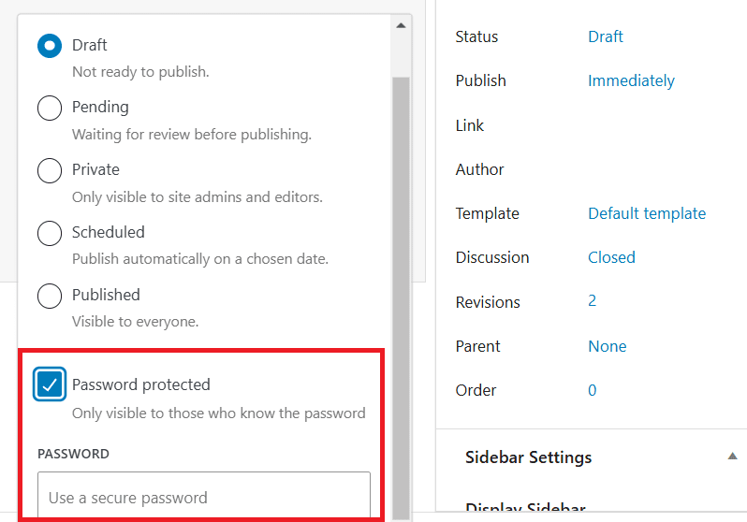This screenshot has width=747, height=522.
Task: Click the Author label
Action: [x=479, y=169]
